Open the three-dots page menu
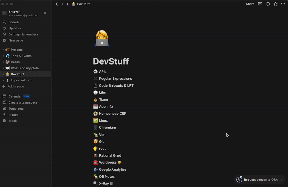Image resolution: width=288 pixels, height=187 pixels. coord(283,4)
